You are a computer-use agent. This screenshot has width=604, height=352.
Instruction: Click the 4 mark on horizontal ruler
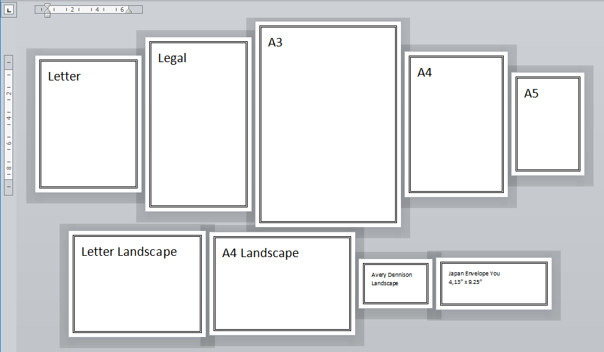tap(97, 10)
